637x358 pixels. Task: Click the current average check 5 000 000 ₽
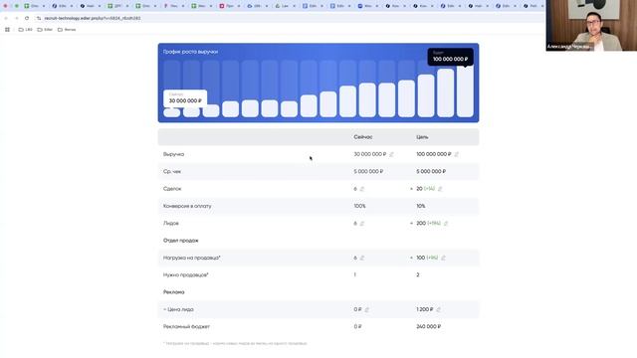(x=368, y=172)
